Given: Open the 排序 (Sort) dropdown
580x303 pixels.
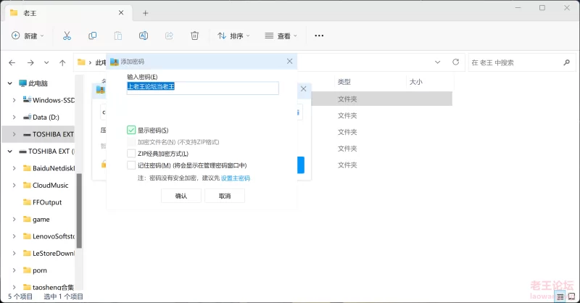Looking at the screenshot, I should [233, 36].
